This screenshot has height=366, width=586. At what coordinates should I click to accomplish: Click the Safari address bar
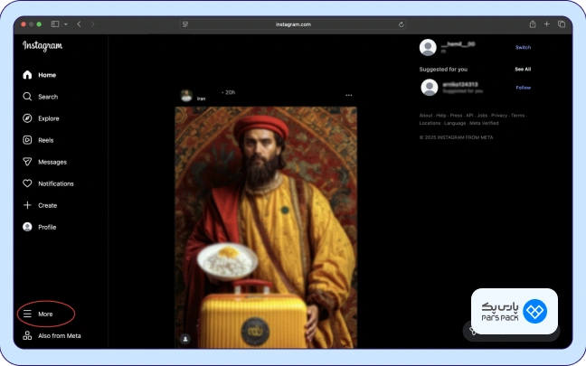pos(293,24)
